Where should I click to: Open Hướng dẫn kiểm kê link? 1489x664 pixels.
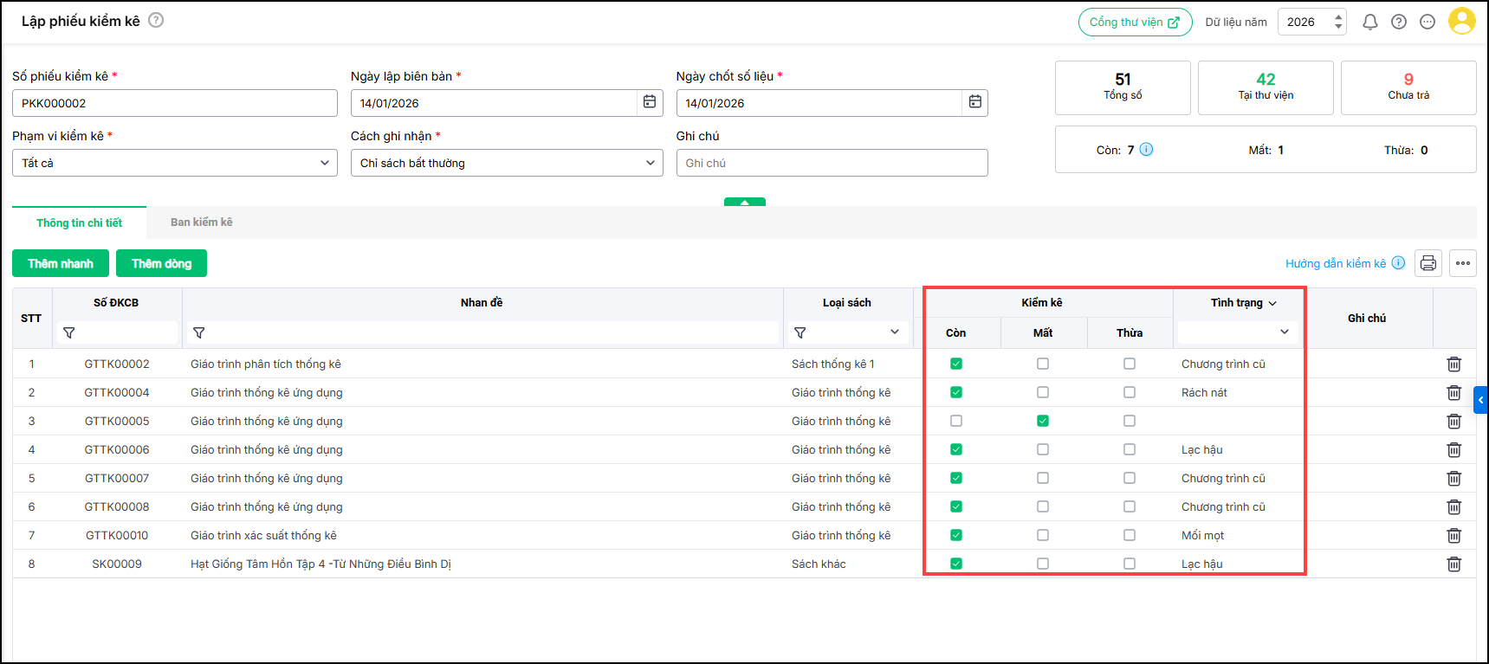pyautogui.click(x=1335, y=263)
